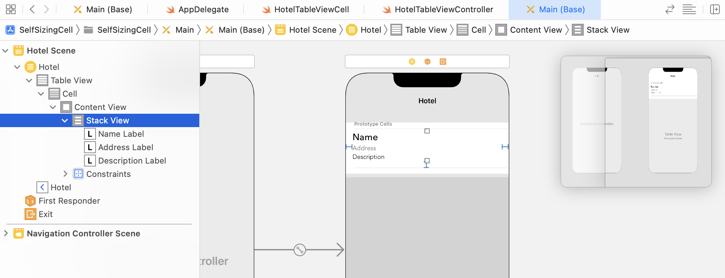
Task: Add a new editor pane
Action: [715, 9]
